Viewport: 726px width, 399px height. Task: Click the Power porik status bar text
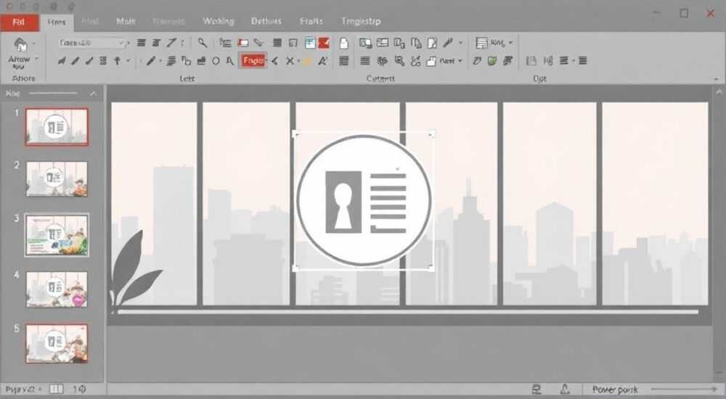coord(615,390)
